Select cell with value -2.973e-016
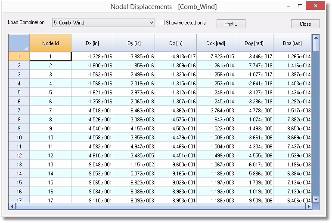Screen dimensions: 332x223 (x=134, y=93)
